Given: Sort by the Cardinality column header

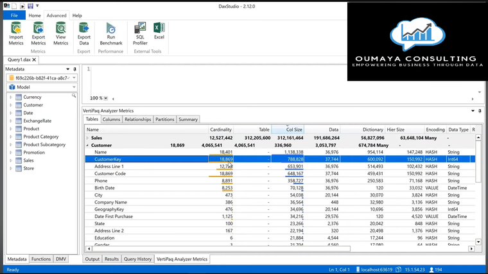Looking at the screenshot, I should [x=220, y=129].
